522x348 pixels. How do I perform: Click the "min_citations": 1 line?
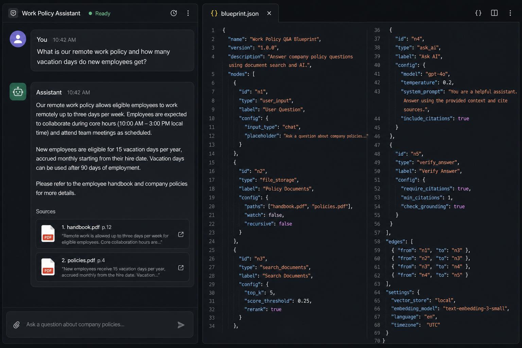(427, 197)
